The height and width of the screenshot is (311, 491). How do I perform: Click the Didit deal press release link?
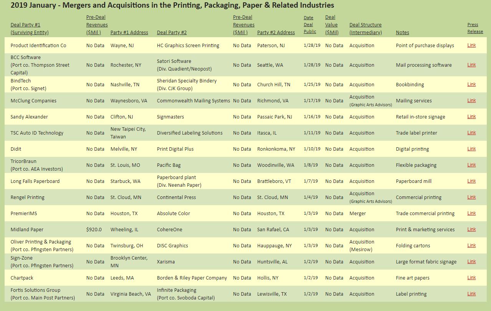tap(471, 149)
